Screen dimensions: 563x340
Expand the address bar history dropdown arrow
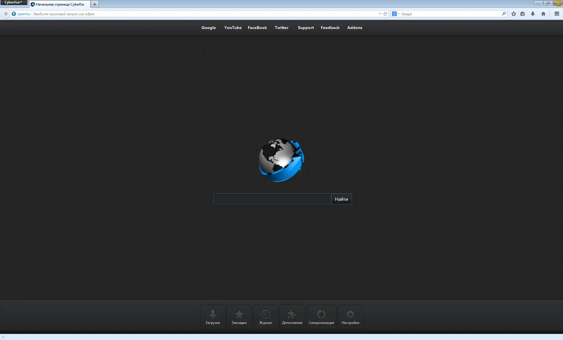380,14
